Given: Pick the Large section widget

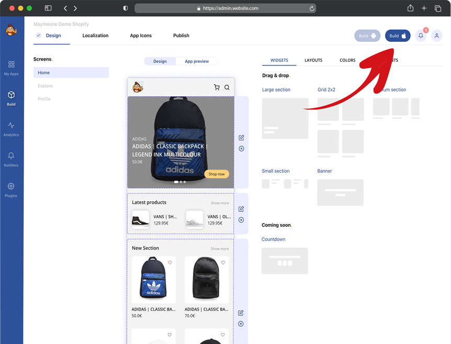Looking at the screenshot, I should (x=285, y=118).
